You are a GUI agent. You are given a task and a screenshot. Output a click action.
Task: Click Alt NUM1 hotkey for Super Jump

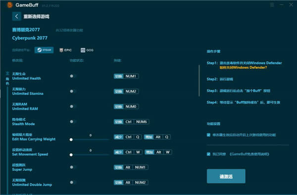(131, 167)
